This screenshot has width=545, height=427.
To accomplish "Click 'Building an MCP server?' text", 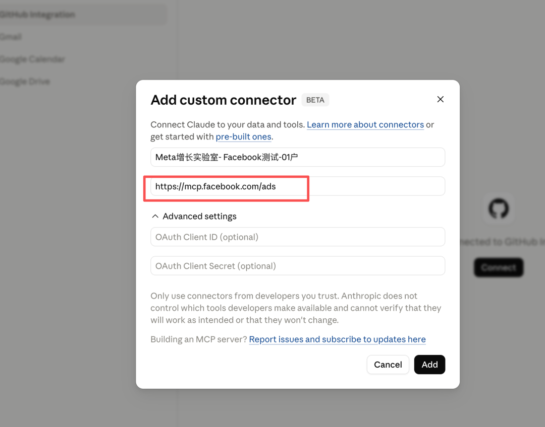I will pyautogui.click(x=198, y=339).
